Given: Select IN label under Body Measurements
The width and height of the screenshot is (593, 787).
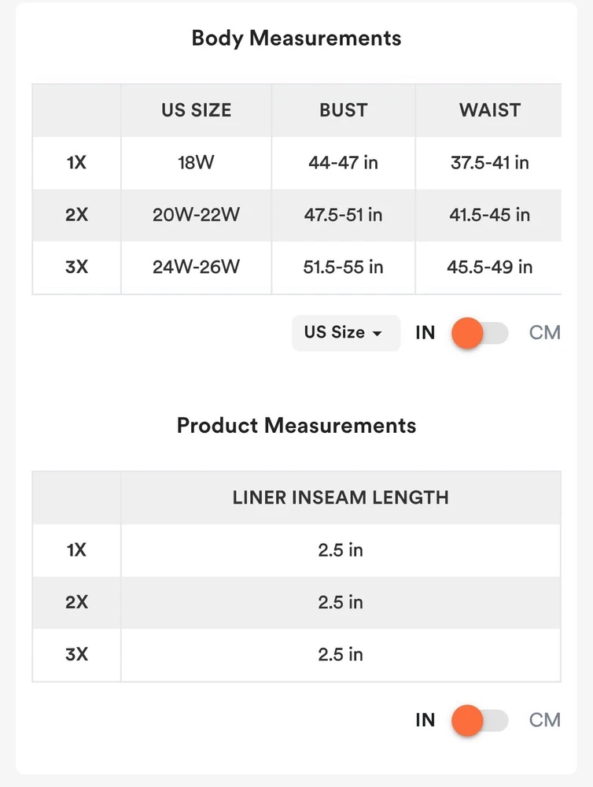Looking at the screenshot, I should [x=425, y=333].
